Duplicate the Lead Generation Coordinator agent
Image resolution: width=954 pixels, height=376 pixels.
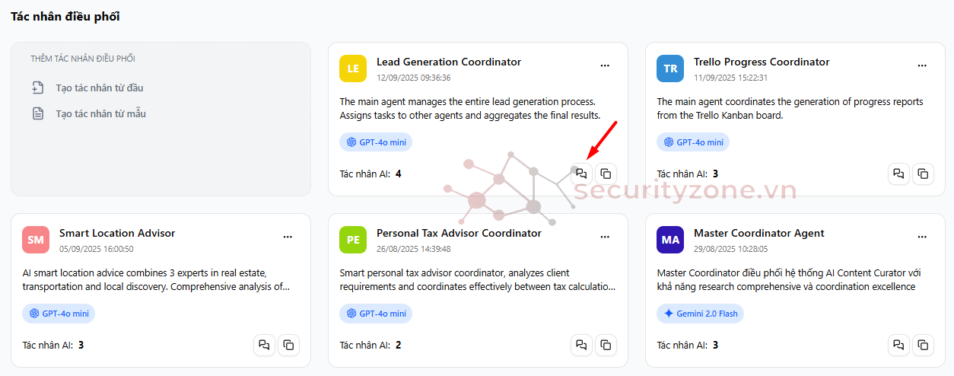click(x=606, y=174)
